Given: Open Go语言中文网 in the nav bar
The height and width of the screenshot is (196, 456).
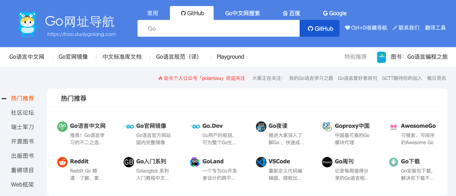Looking at the screenshot, I should tap(27, 57).
